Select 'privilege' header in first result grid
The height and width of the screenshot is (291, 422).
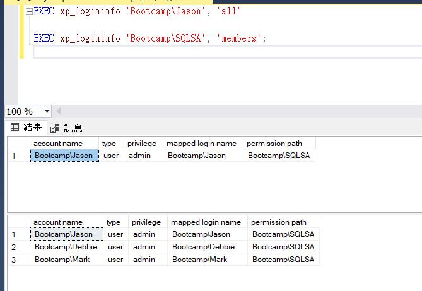click(x=143, y=144)
